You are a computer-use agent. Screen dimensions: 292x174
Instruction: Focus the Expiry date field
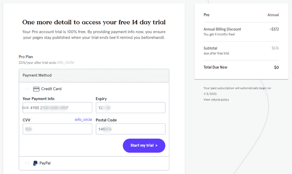pos(130,108)
